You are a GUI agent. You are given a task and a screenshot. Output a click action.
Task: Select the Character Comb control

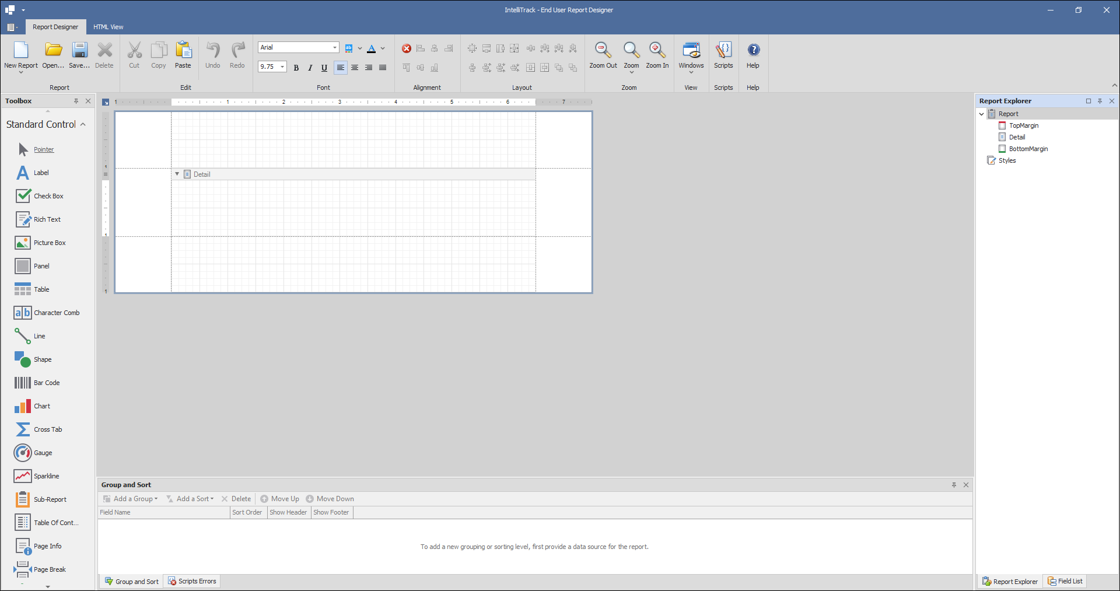57,313
